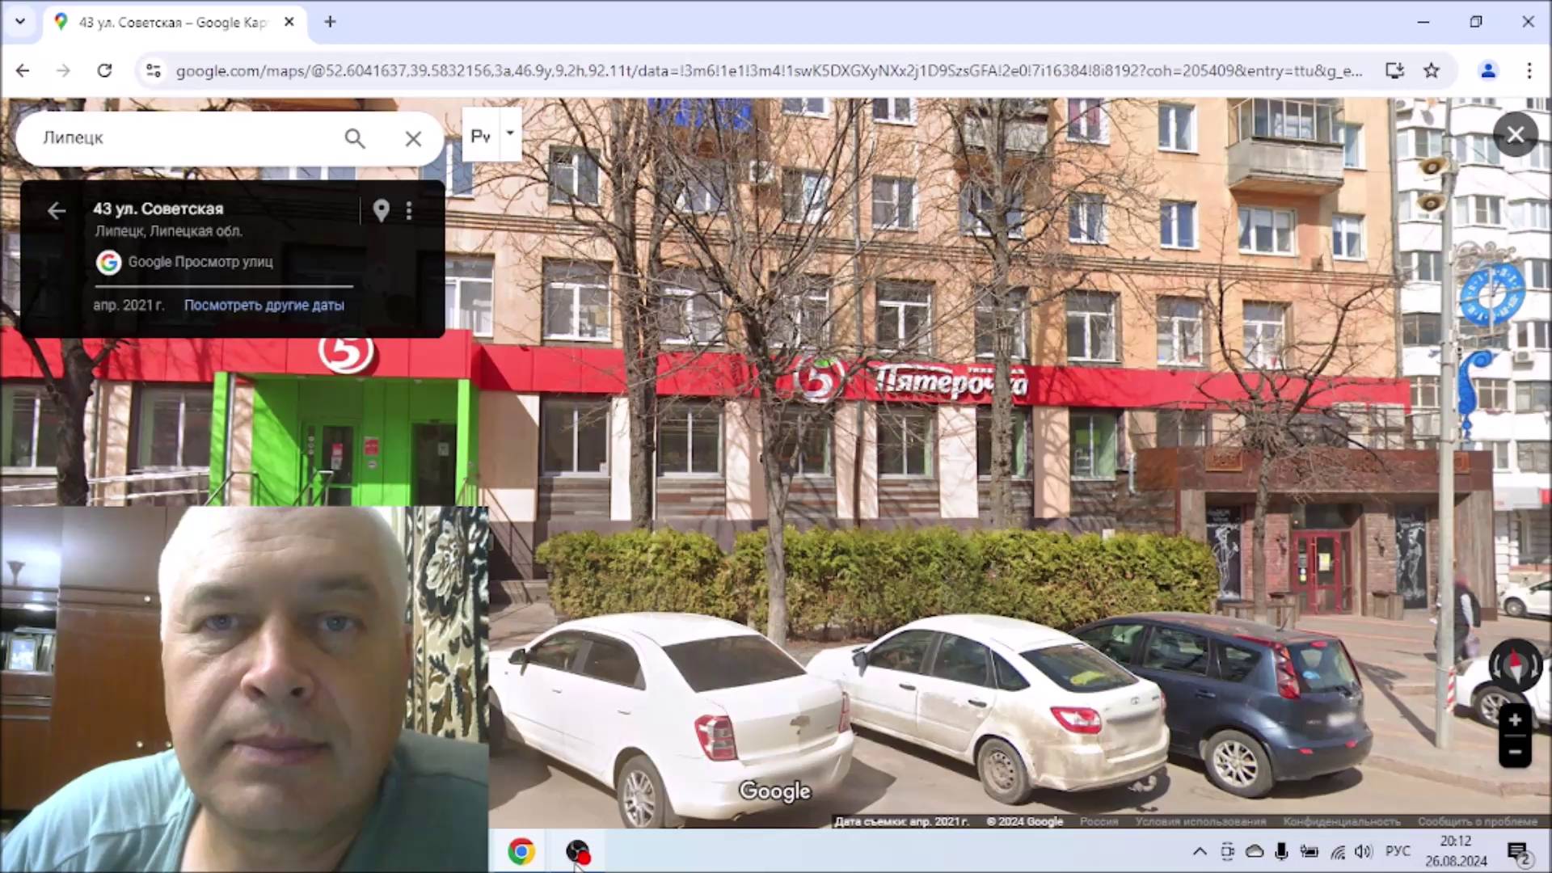Viewport: 1552px width, 873px height.
Task: Zoom in with the plus button
Action: 1515,719
